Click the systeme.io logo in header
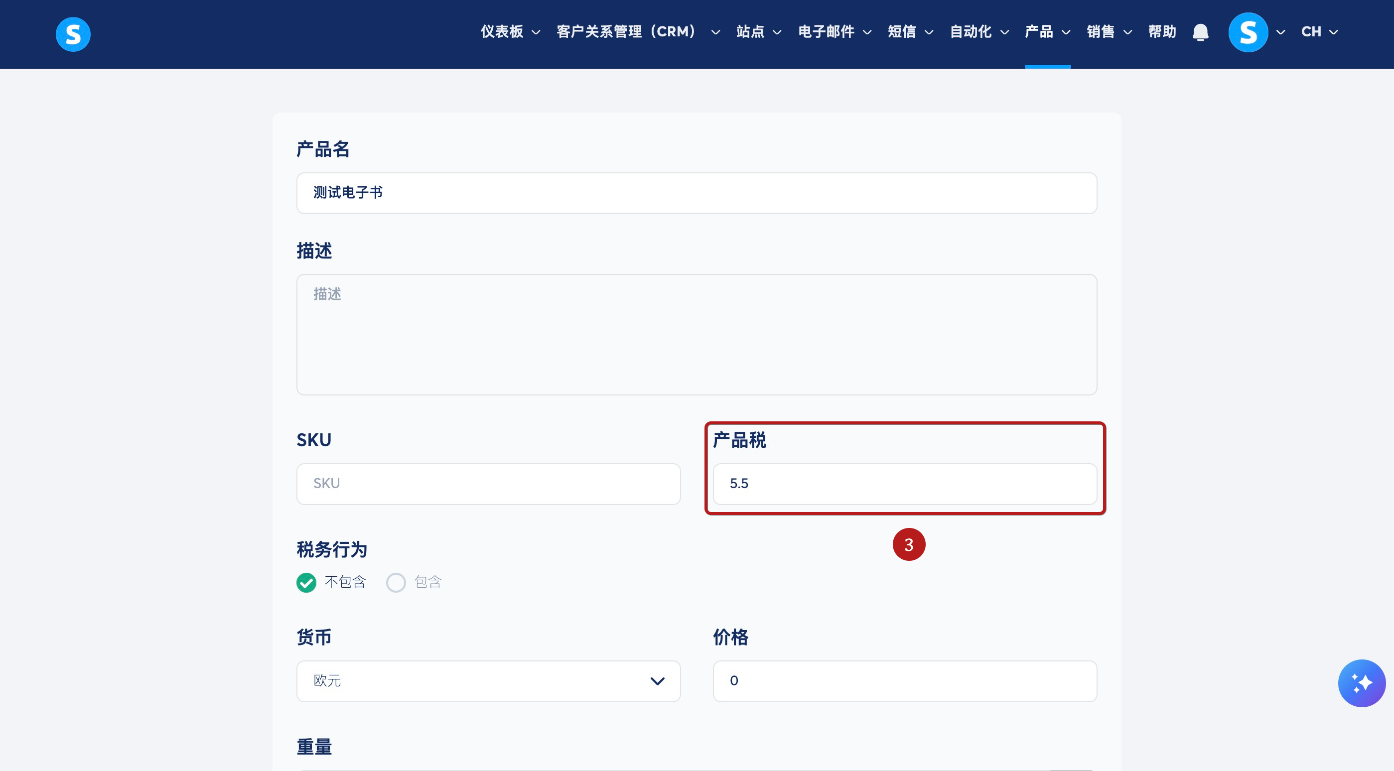The image size is (1394, 771). click(73, 33)
